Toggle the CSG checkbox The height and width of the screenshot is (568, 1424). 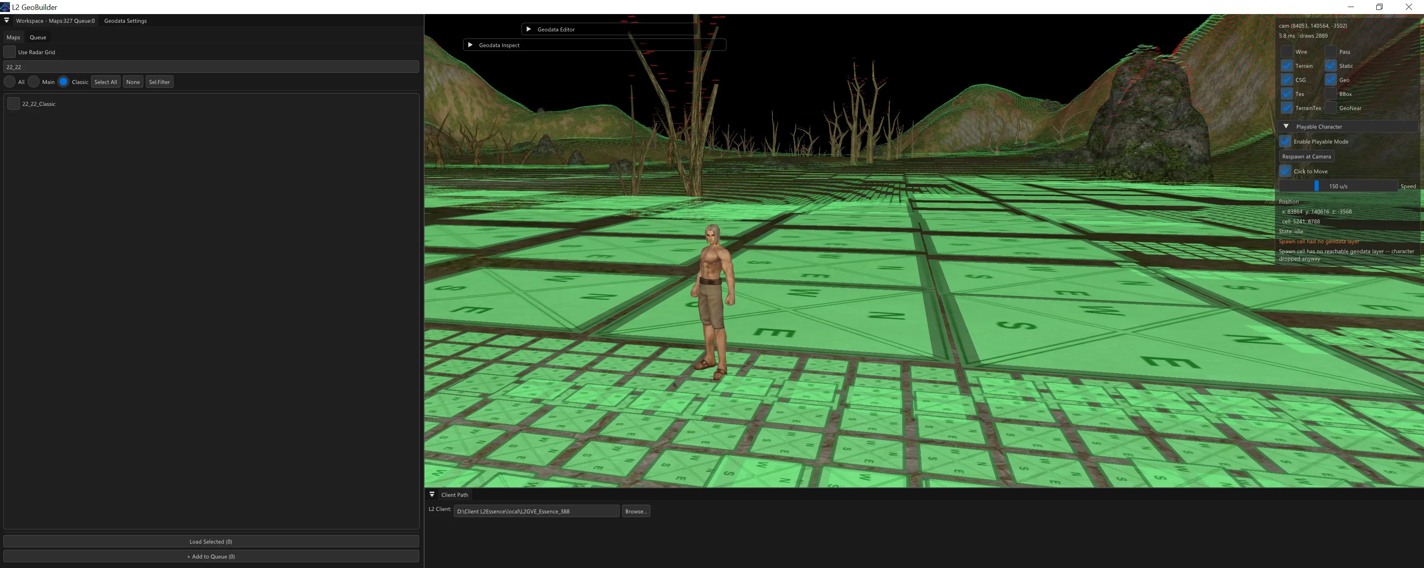click(x=1286, y=80)
